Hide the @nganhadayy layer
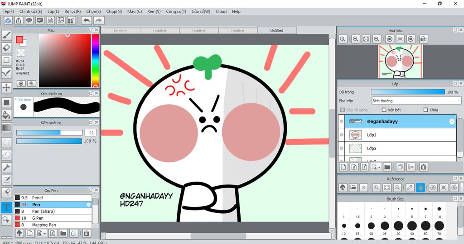The width and height of the screenshot is (464, 244). click(342, 121)
